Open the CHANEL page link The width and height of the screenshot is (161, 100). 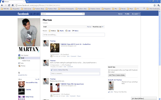[x=28, y=89]
